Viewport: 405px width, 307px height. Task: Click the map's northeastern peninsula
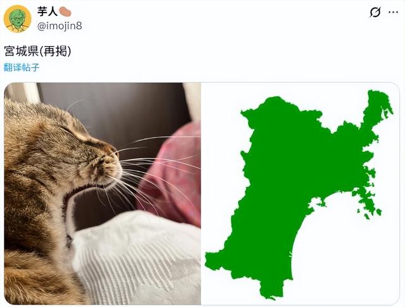click(x=376, y=108)
